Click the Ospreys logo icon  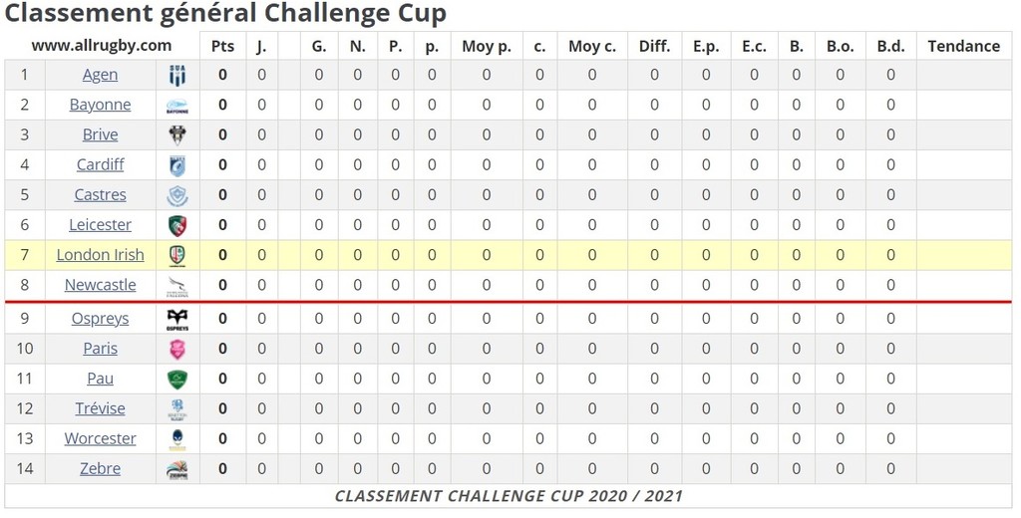(177, 319)
